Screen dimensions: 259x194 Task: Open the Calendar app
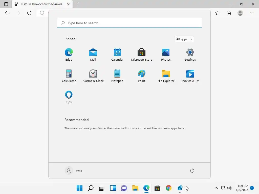point(117,55)
